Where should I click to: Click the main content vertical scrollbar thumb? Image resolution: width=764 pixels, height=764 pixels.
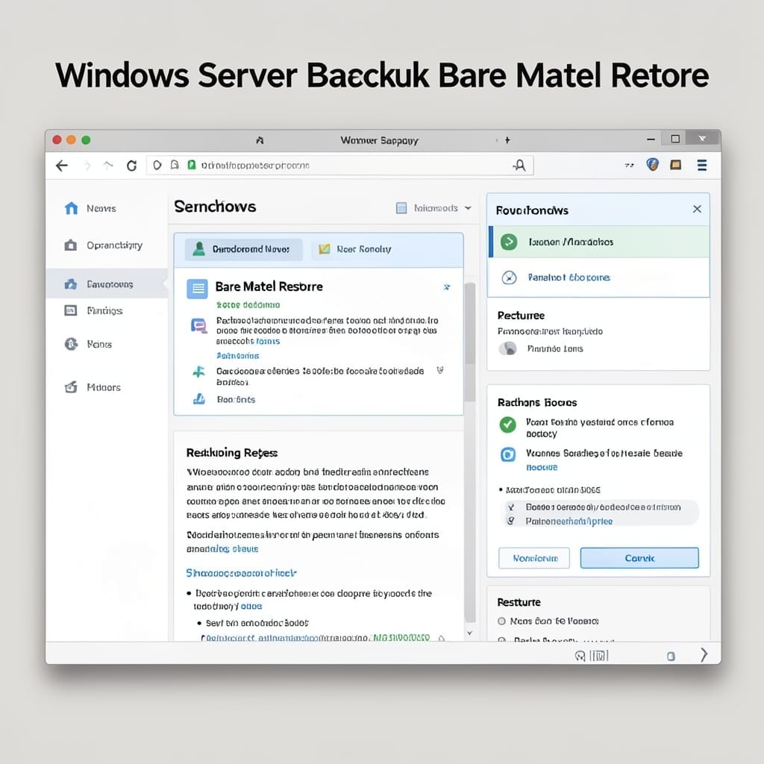click(x=470, y=324)
